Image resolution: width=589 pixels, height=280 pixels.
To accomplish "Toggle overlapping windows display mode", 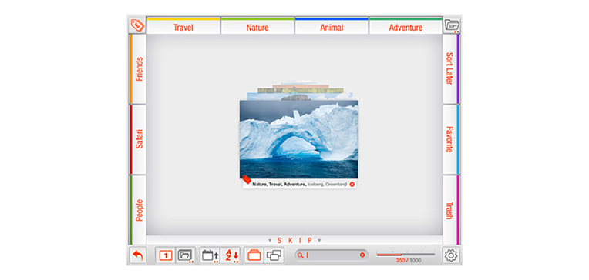I will [274, 255].
